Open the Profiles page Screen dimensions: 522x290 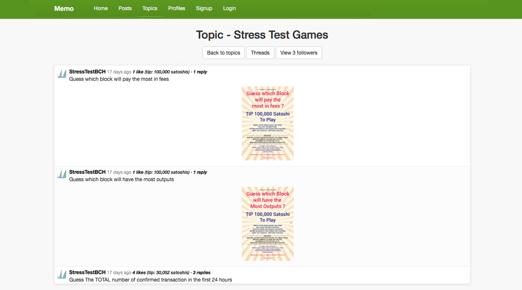(x=177, y=8)
